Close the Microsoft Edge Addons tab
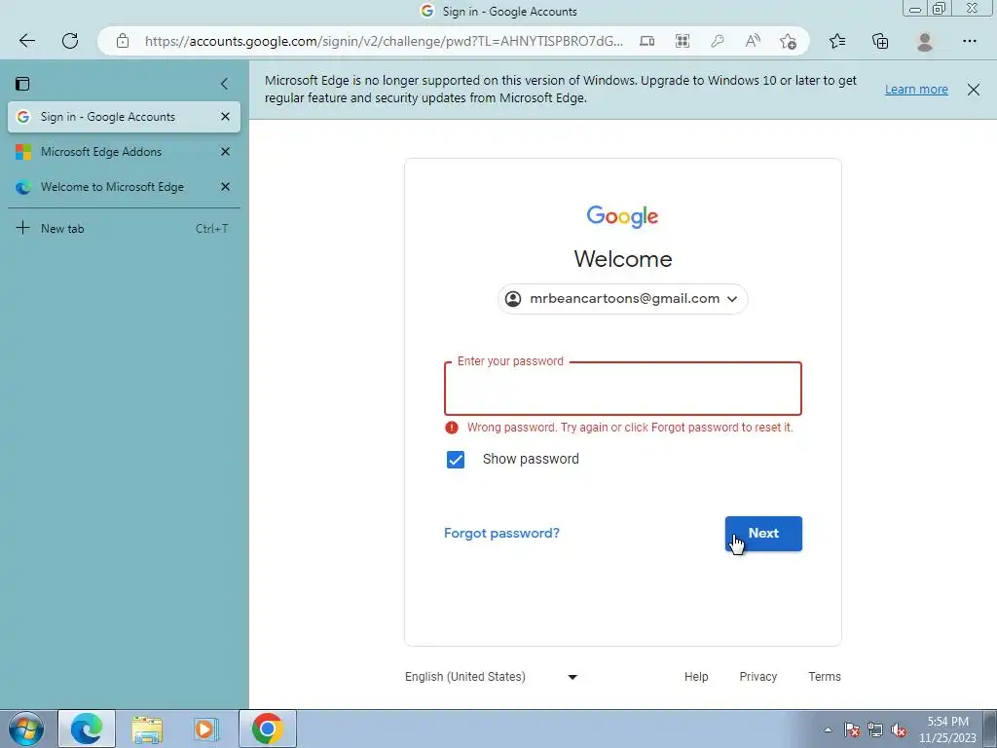Viewport: 997px width, 748px height. [x=225, y=151]
